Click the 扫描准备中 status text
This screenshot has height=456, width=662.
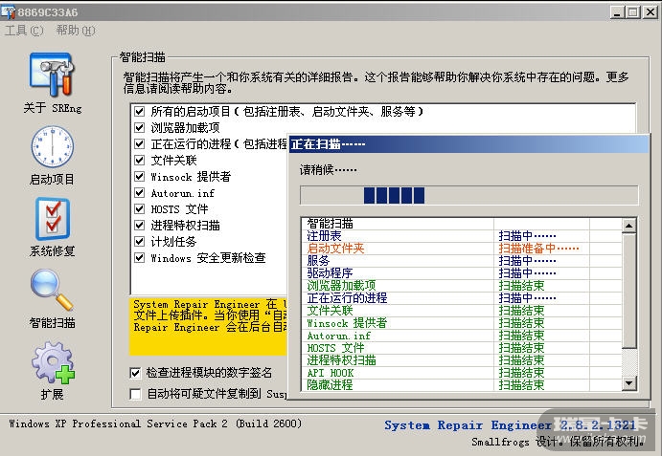tap(538, 249)
